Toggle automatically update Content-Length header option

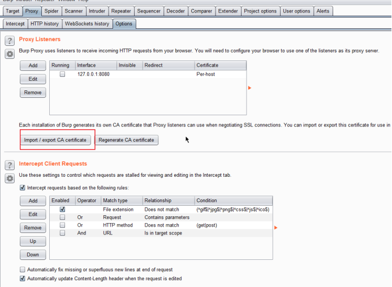[22, 279]
